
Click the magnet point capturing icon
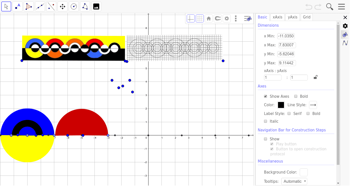point(218,18)
